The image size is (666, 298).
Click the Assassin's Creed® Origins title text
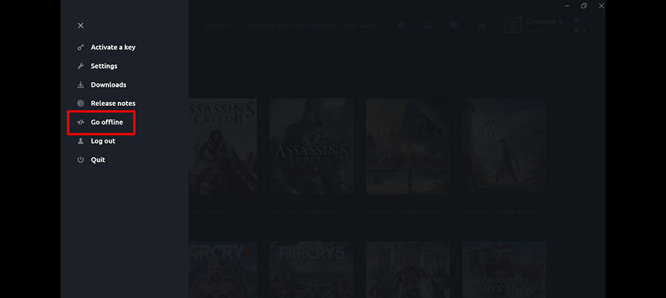tap(404, 212)
